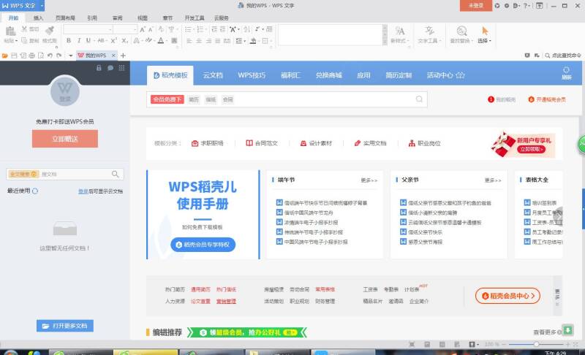Click the orange 立即赠送 (gift now) button
Image resolution: width=585 pixels, height=355 pixels.
coord(65,139)
